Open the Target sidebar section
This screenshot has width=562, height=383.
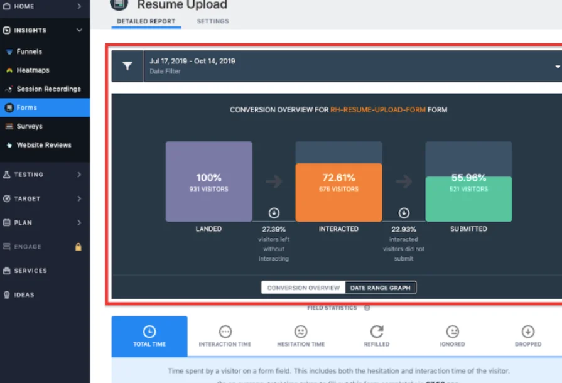tap(45, 198)
